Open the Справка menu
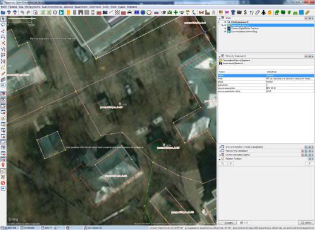315x230 pixels. 132,7
